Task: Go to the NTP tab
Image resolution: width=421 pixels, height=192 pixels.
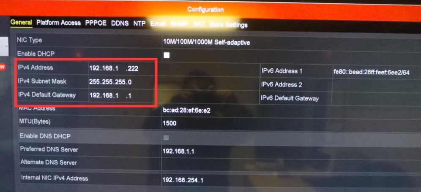Action: click(139, 23)
